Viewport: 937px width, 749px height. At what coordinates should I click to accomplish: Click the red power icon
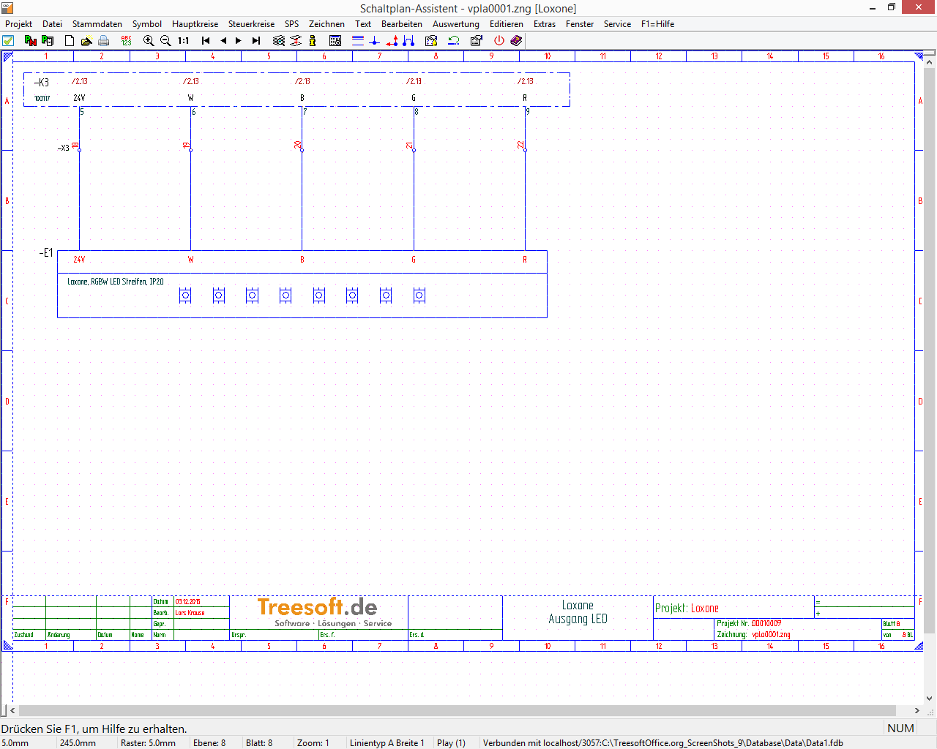499,41
